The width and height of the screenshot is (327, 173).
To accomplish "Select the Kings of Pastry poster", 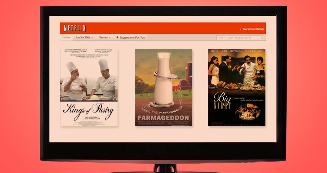I will click(x=89, y=87).
